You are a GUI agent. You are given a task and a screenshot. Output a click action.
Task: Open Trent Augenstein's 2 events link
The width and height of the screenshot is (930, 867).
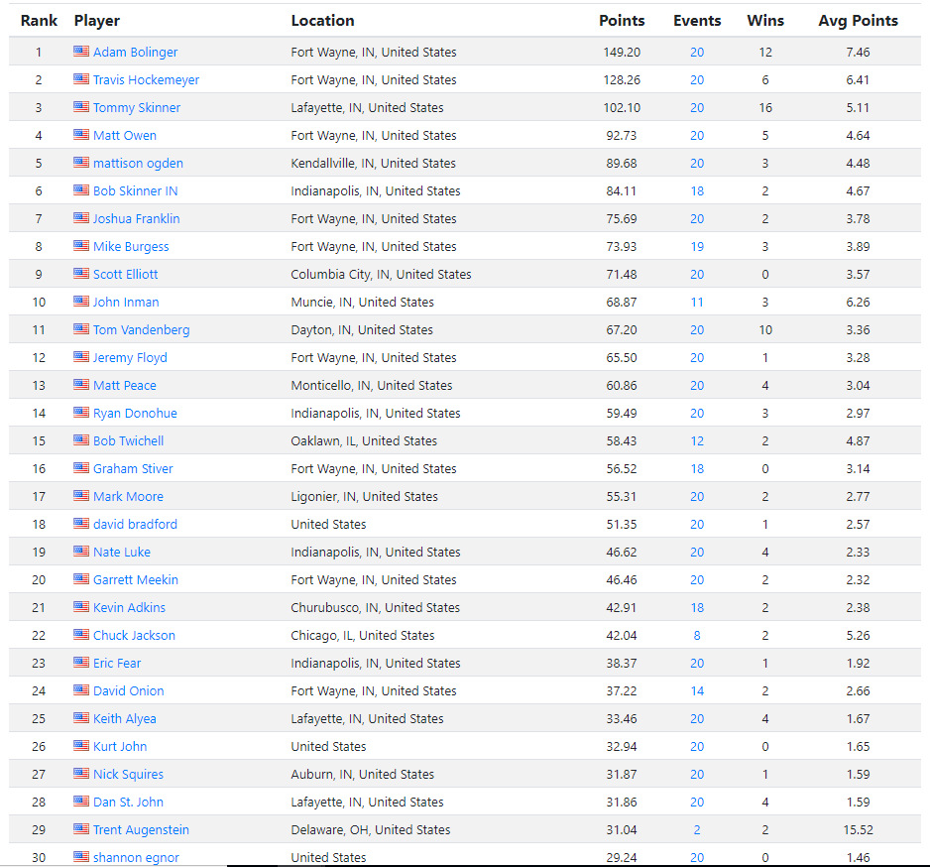coord(697,829)
